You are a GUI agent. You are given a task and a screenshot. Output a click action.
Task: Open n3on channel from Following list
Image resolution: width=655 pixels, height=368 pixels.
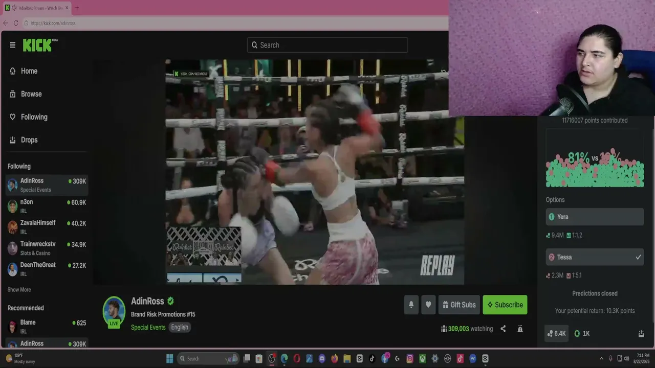click(x=47, y=206)
